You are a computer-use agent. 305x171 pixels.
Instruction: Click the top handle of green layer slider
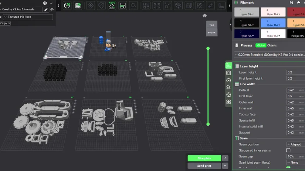[x=208, y=48]
